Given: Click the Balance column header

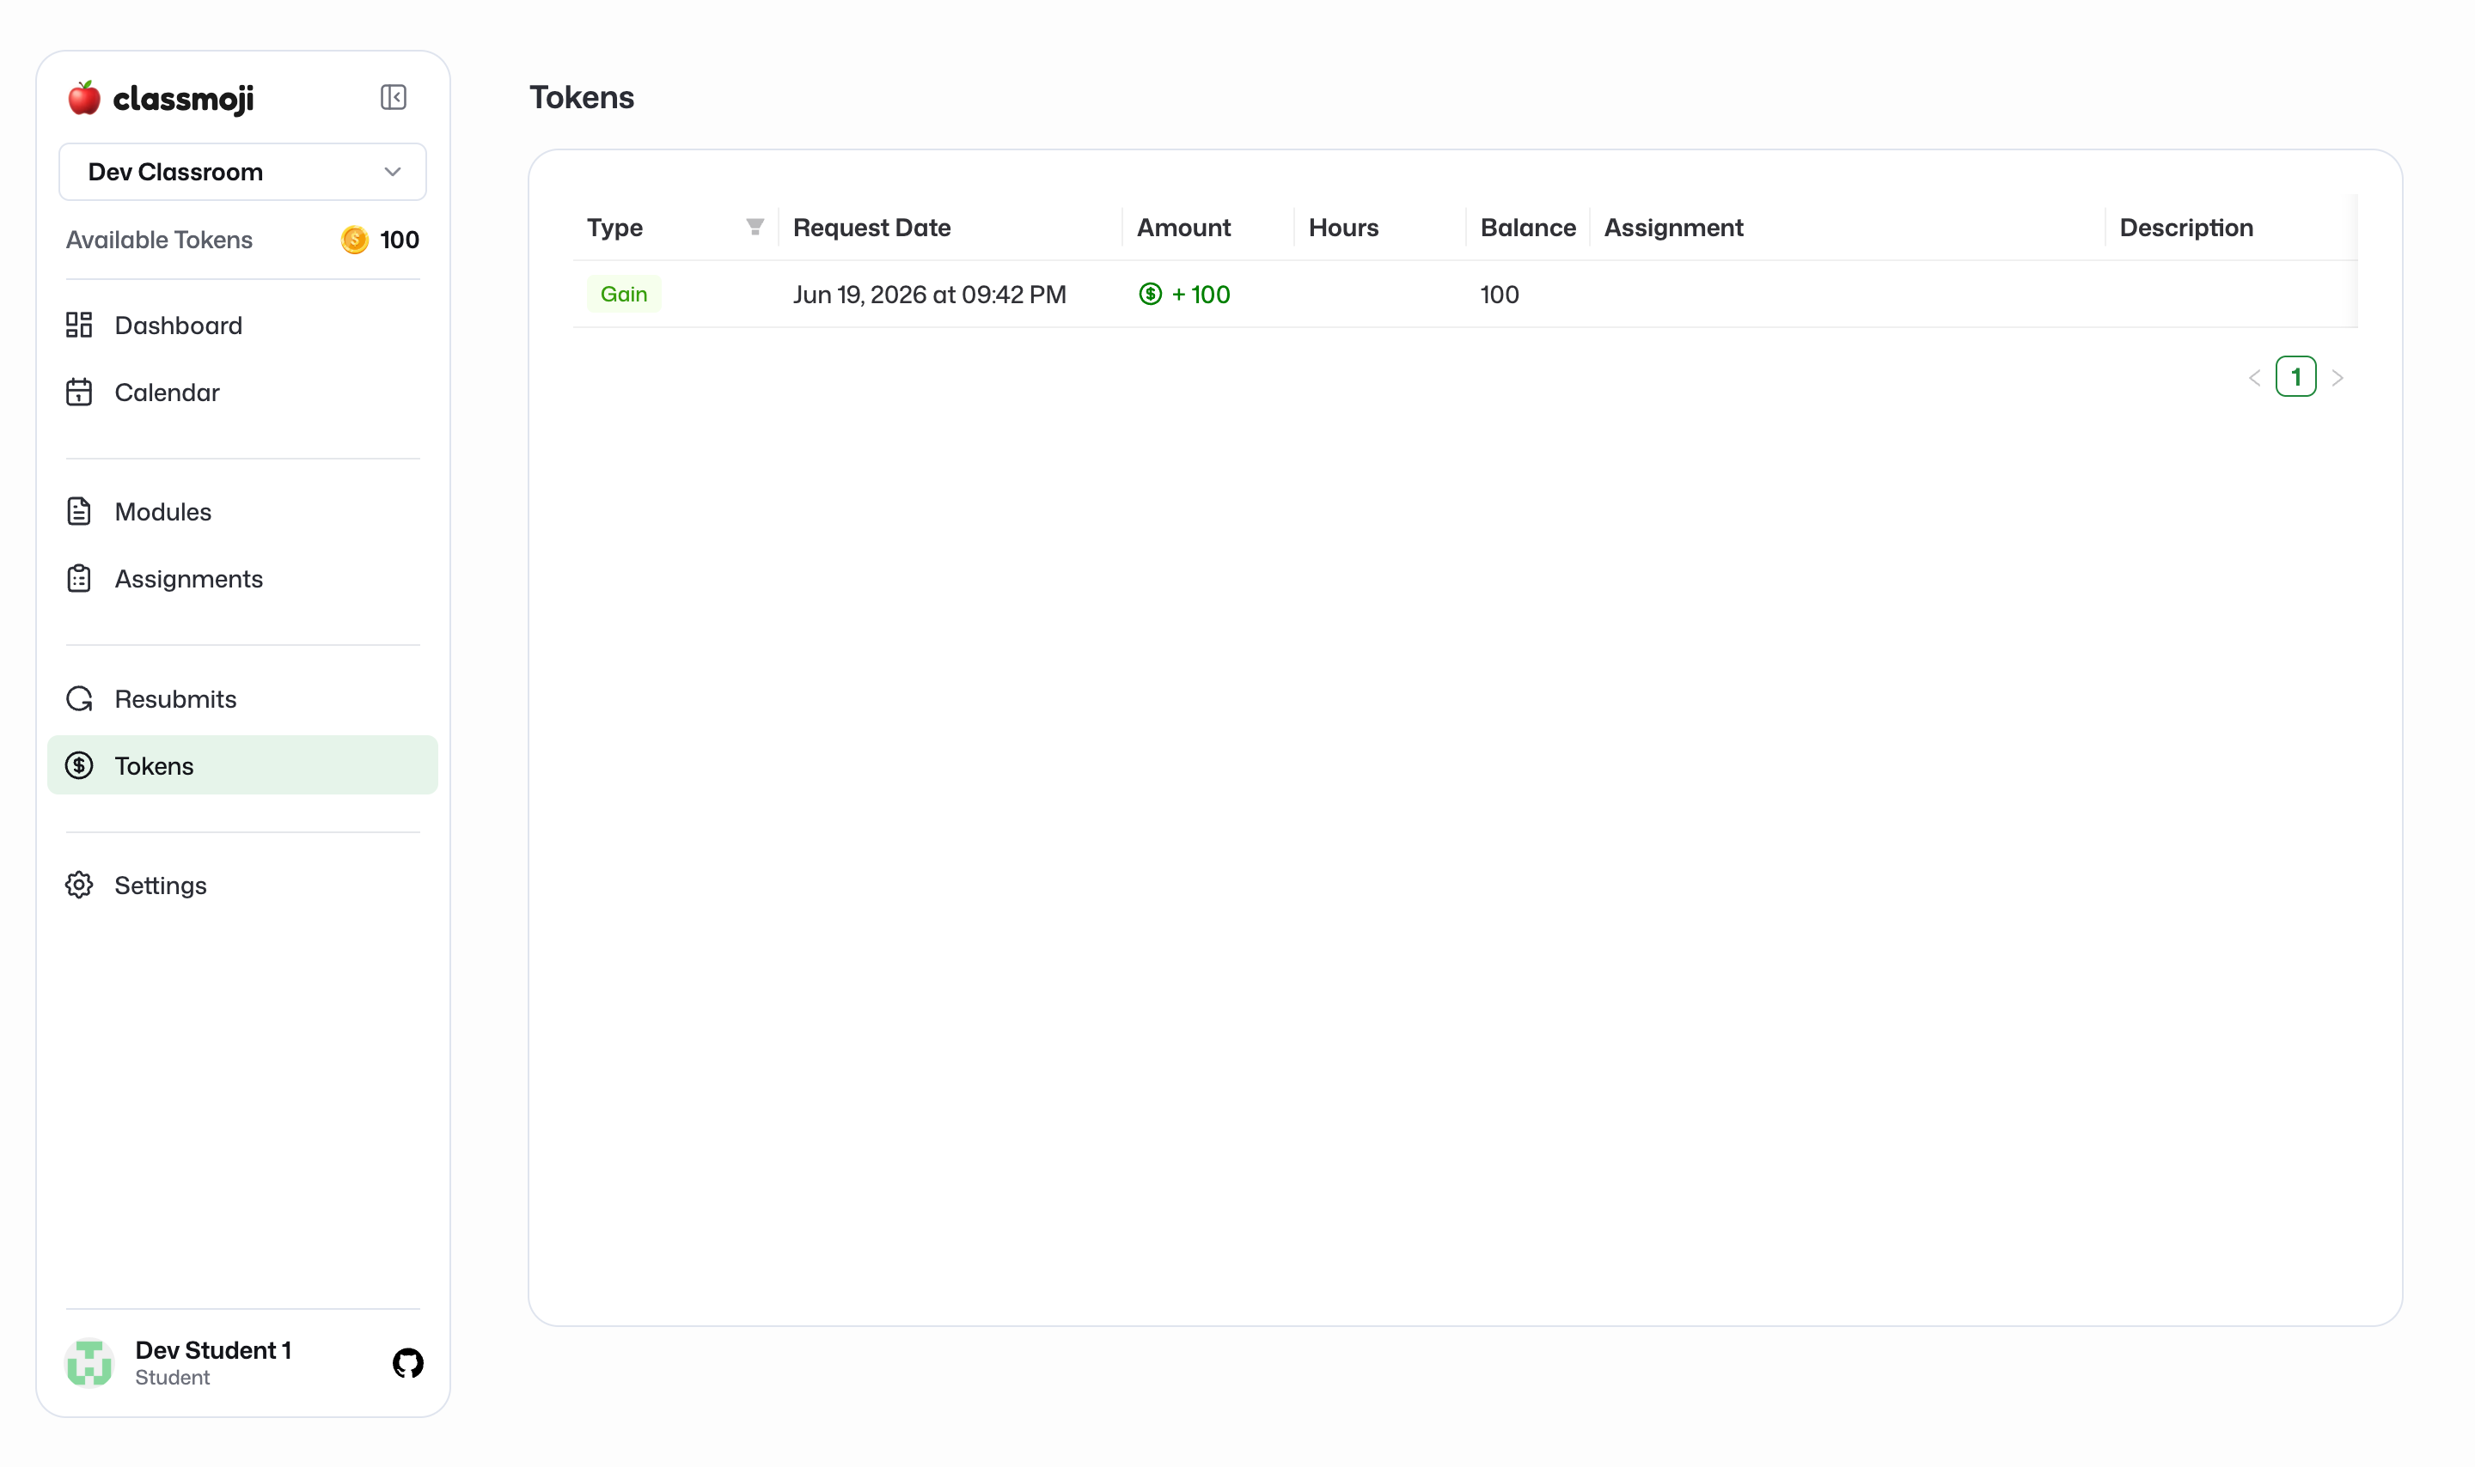Looking at the screenshot, I should [1528, 228].
